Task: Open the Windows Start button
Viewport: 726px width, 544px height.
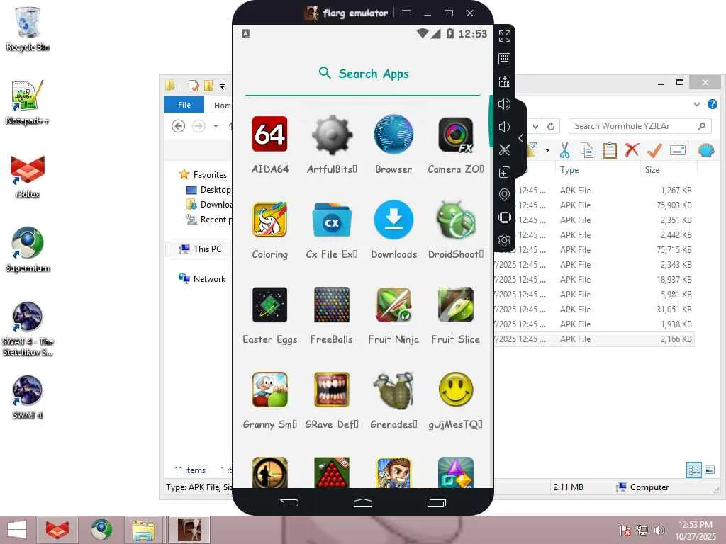Action: [x=17, y=530]
